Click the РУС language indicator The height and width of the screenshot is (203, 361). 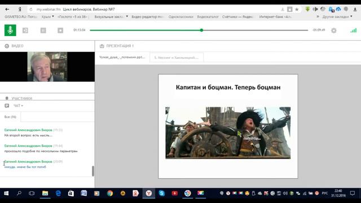325,193
